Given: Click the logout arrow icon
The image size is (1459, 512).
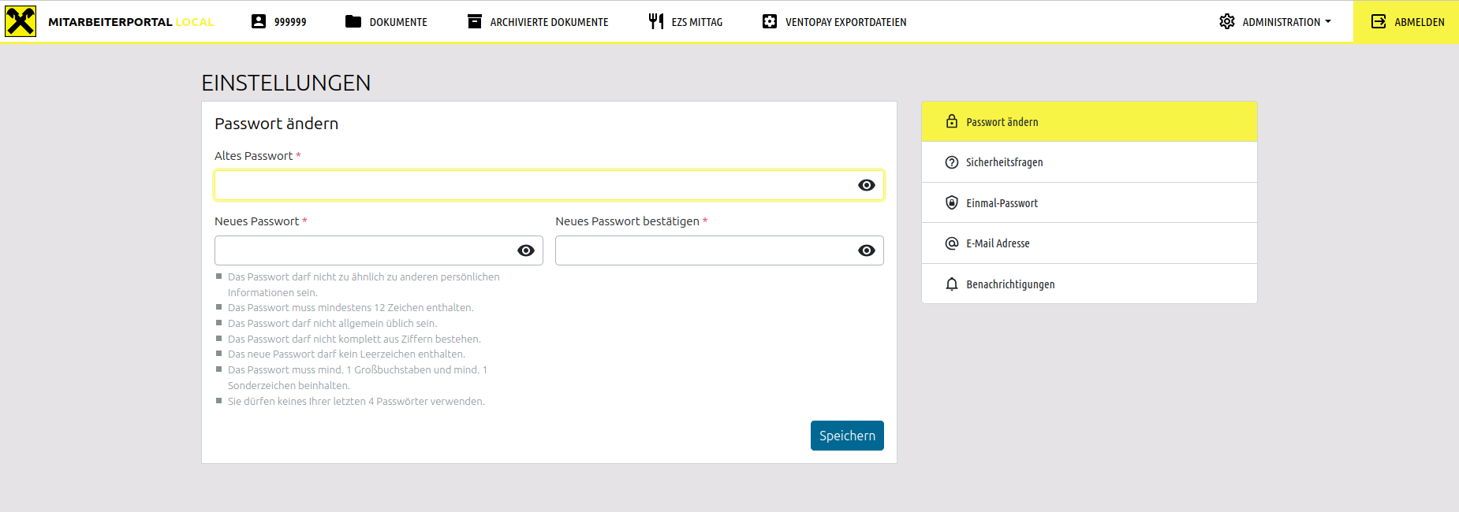Looking at the screenshot, I should [1379, 21].
